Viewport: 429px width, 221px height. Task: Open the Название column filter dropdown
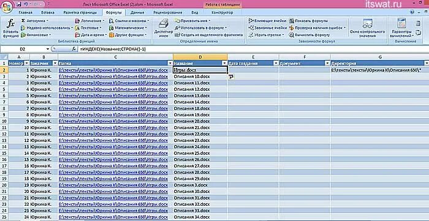225,64
